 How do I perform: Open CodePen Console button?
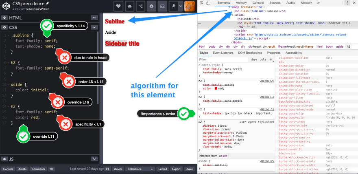(x=8, y=169)
